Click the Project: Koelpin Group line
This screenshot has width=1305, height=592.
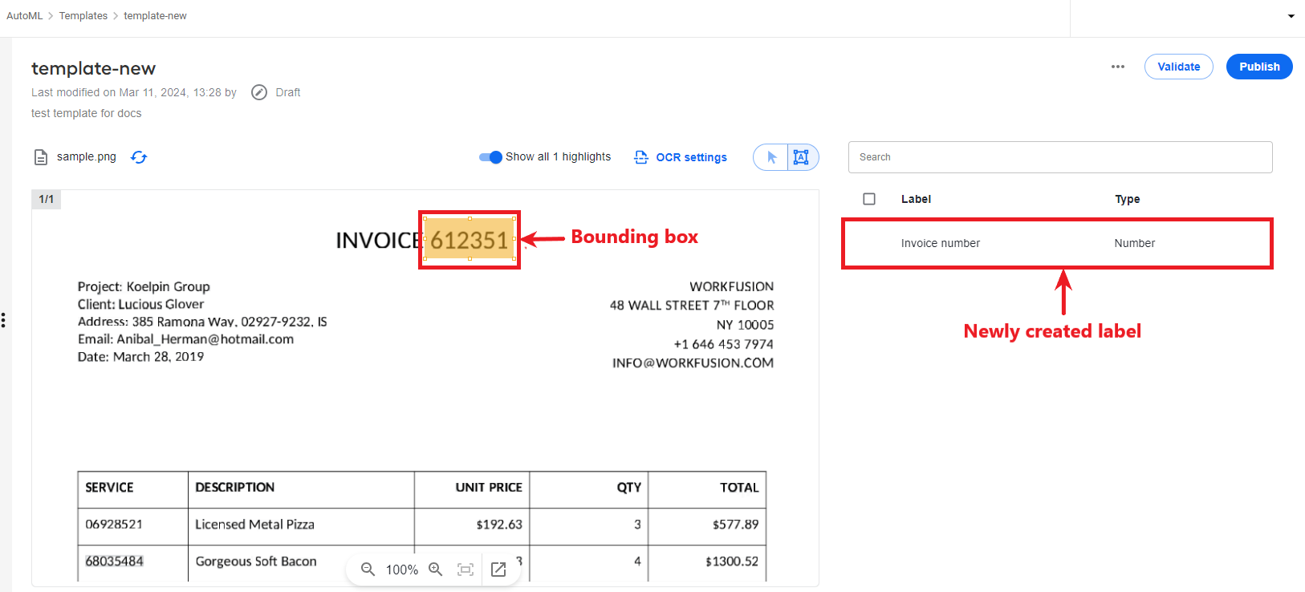144,287
